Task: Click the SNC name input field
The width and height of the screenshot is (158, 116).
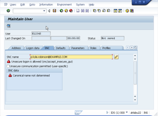Action: tap(71, 57)
